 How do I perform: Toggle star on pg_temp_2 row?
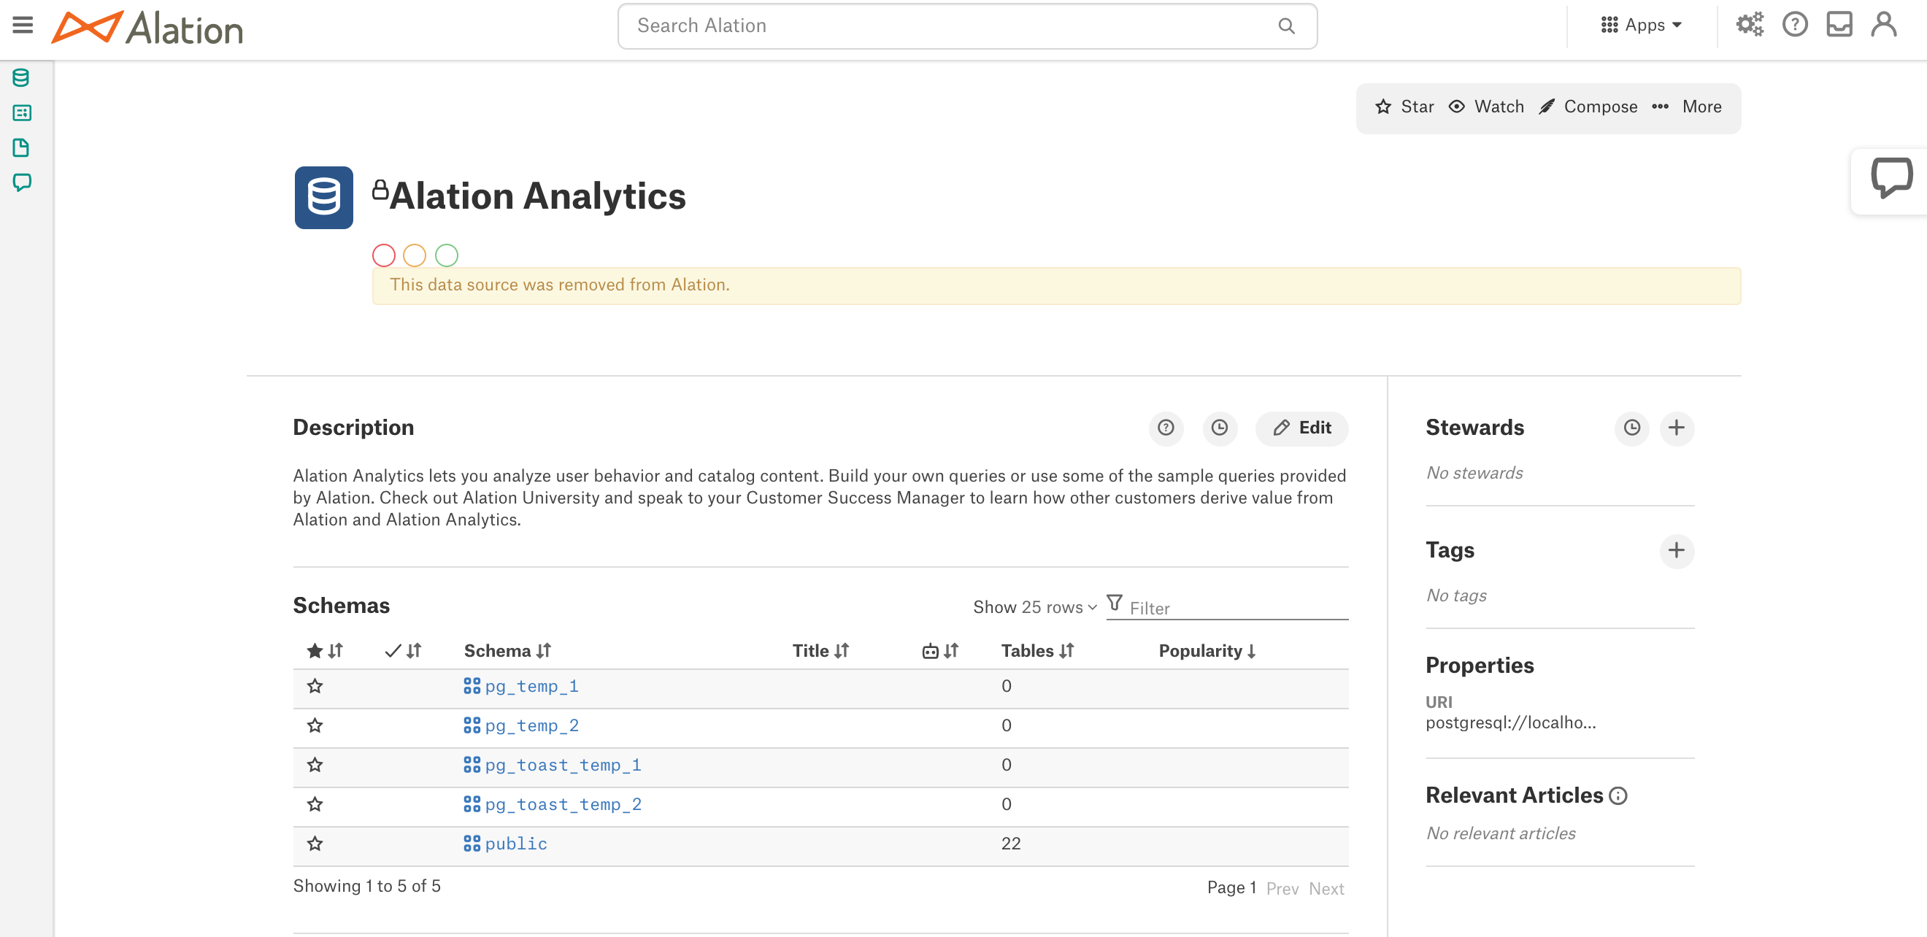tap(315, 725)
